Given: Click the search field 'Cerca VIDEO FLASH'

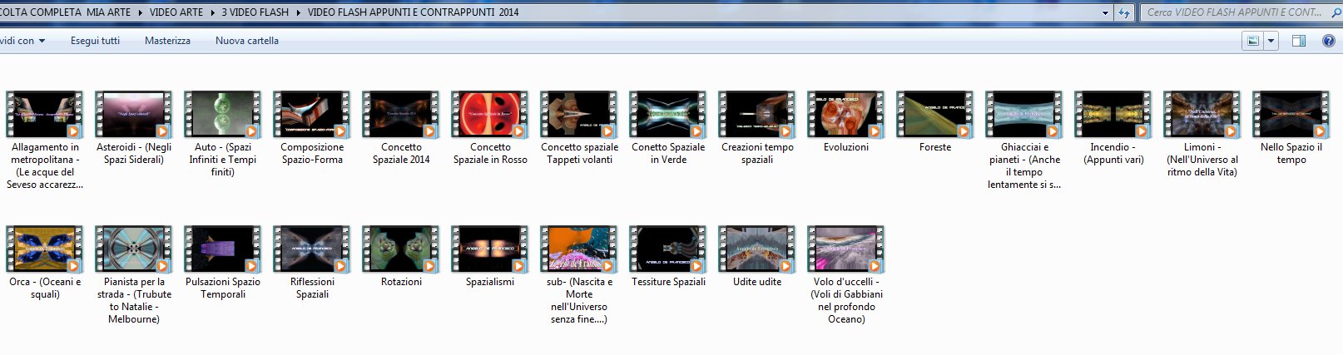Looking at the screenshot, I should tap(1236, 12).
